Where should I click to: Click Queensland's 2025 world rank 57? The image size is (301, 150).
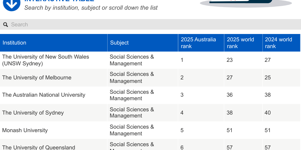[230, 148]
